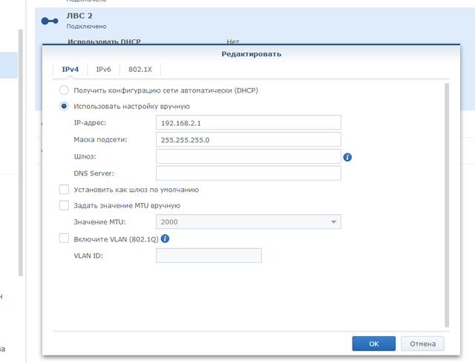This screenshot has width=475, height=363.
Task: Click the Отмена cancel button
Action: (422, 344)
